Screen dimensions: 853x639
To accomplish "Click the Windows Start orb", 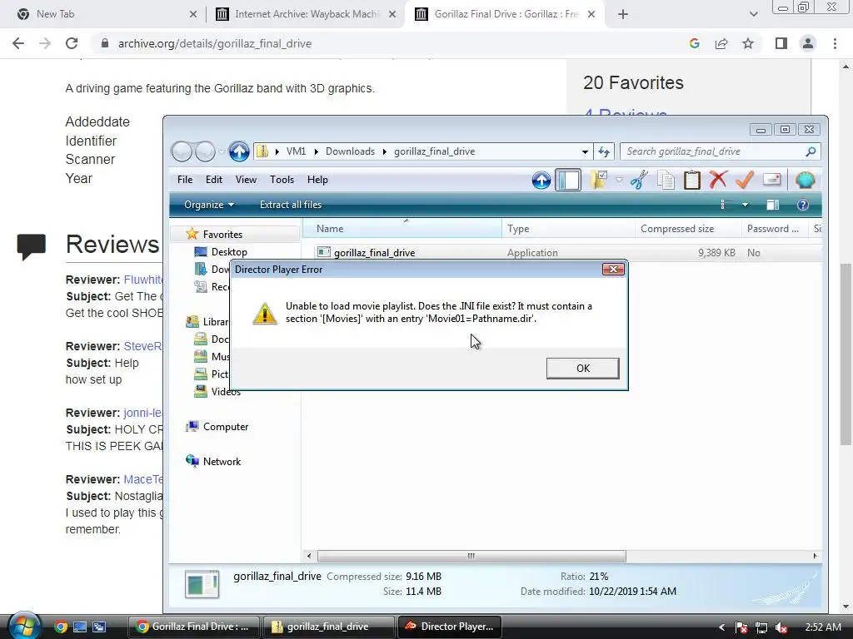I will point(24,626).
